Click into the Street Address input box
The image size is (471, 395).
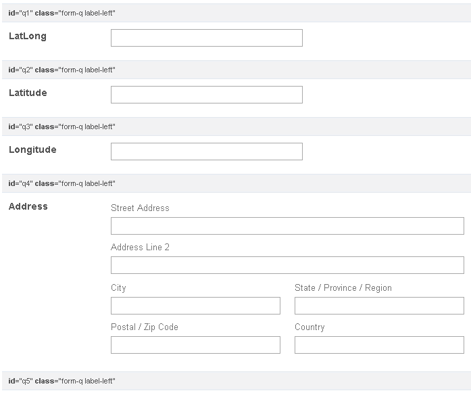pos(287,226)
